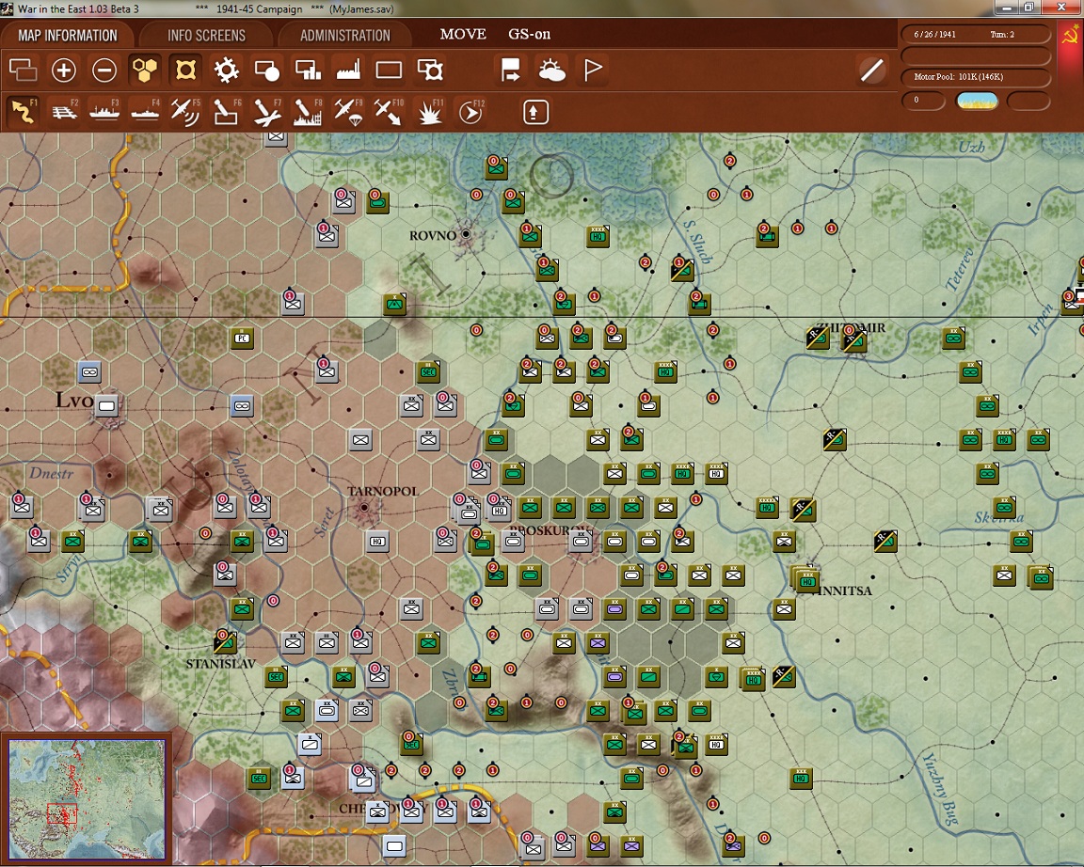Select the F1 move mode
Screen dimensions: 1084x867
click(23, 112)
